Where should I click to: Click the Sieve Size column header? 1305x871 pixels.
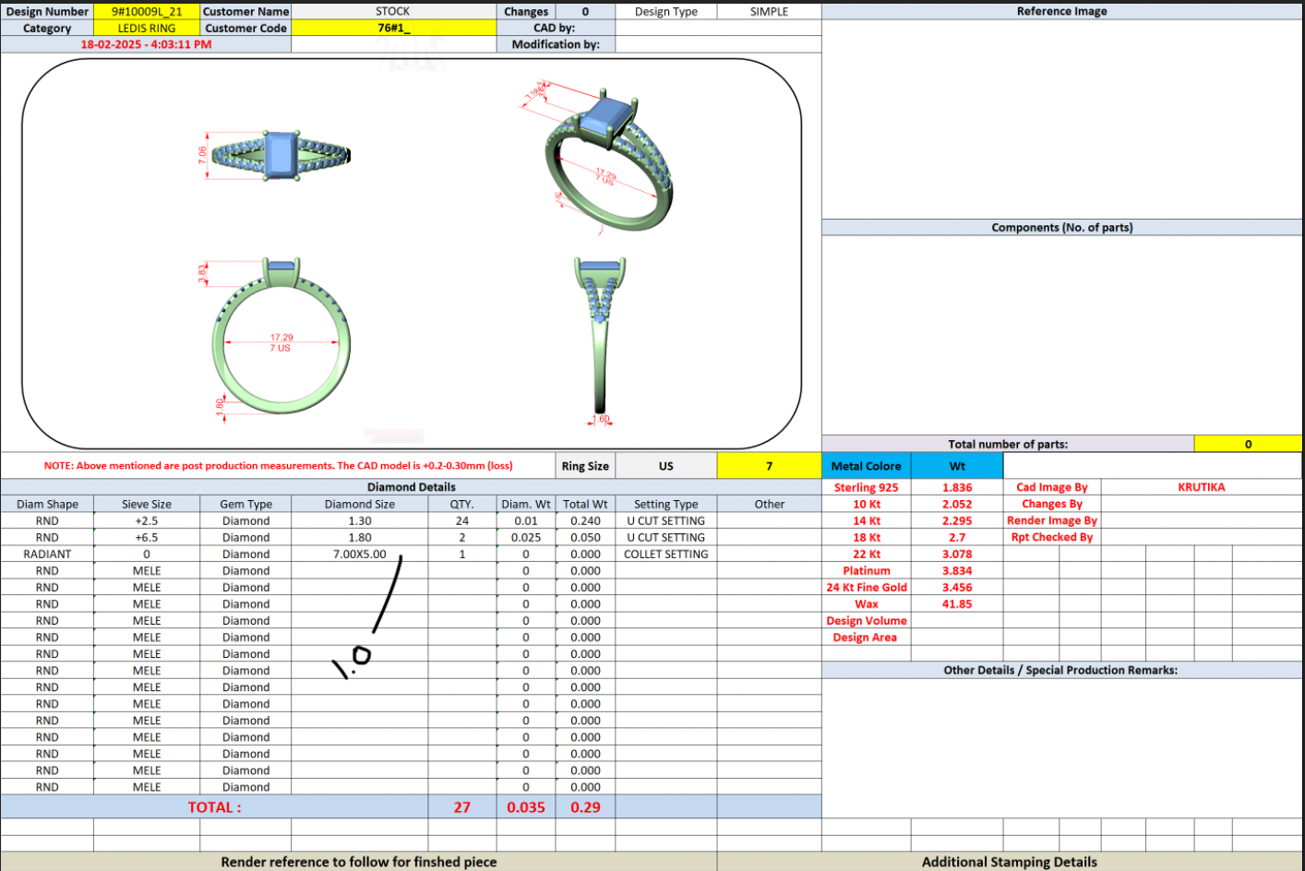147,505
